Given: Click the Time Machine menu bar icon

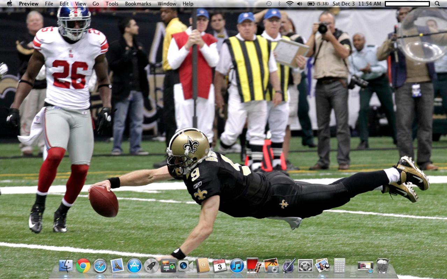Looking at the screenshot, I should (269, 3).
